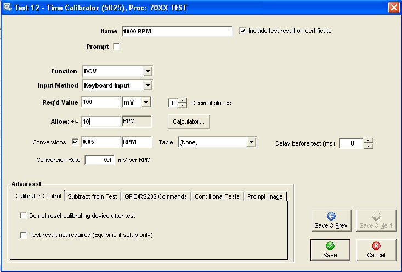Click the application icon in title bar
The image size is (402, 272).
tap(7, 7)
